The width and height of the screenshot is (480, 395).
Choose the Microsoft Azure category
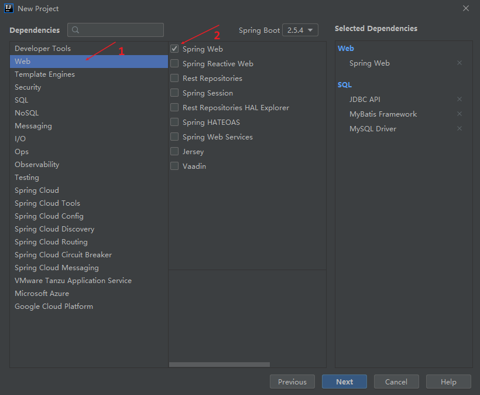[x=89, y=293]
